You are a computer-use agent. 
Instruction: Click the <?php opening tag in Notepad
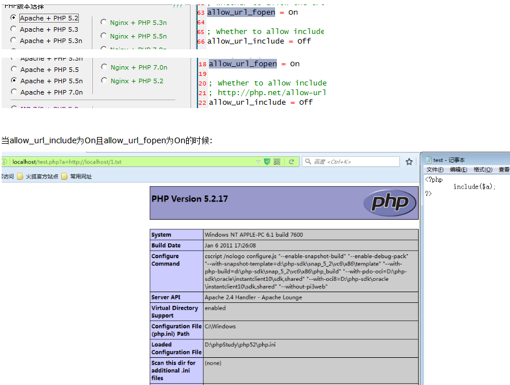tap(434, 179)
